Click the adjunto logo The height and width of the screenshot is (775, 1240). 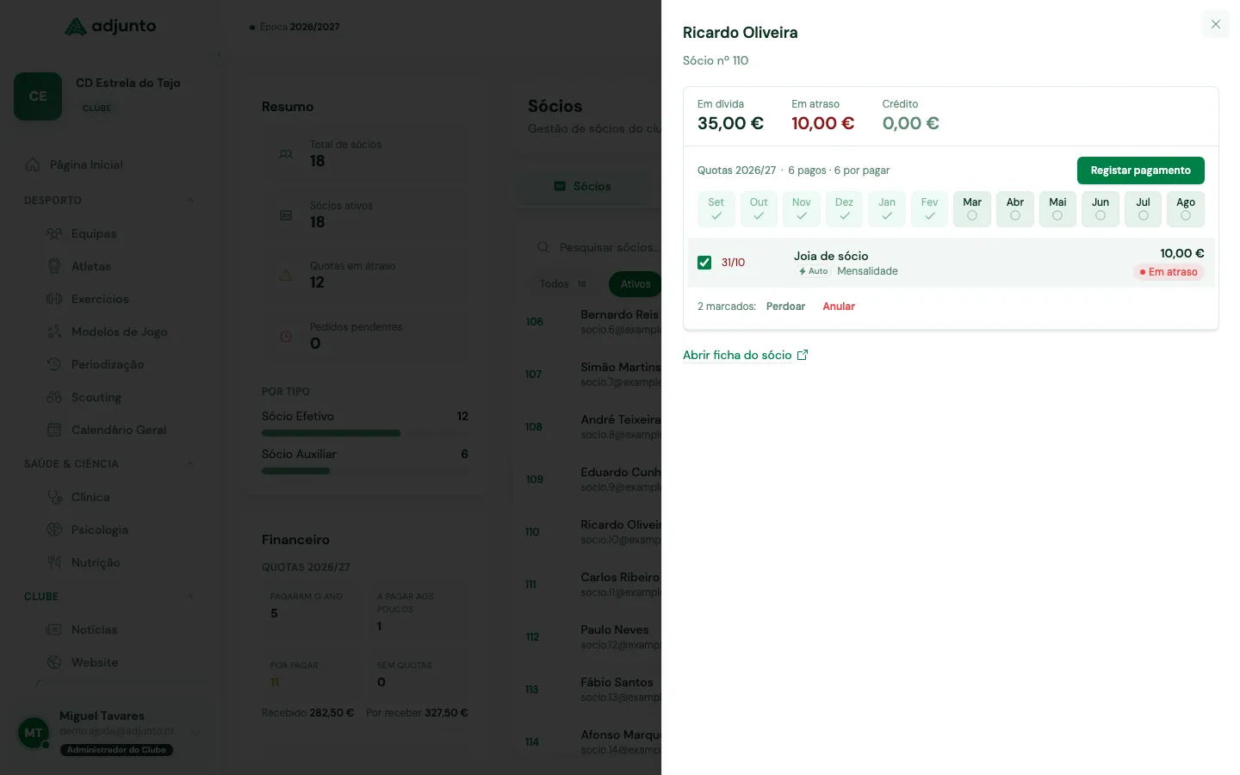coord(110,26)
